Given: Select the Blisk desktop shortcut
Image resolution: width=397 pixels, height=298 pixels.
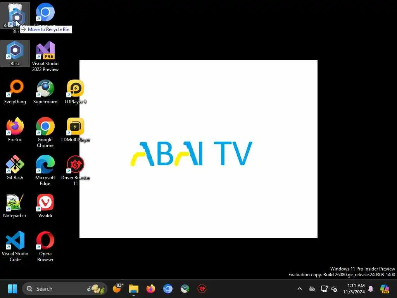Looking at the screenshot, I should 15,54.
